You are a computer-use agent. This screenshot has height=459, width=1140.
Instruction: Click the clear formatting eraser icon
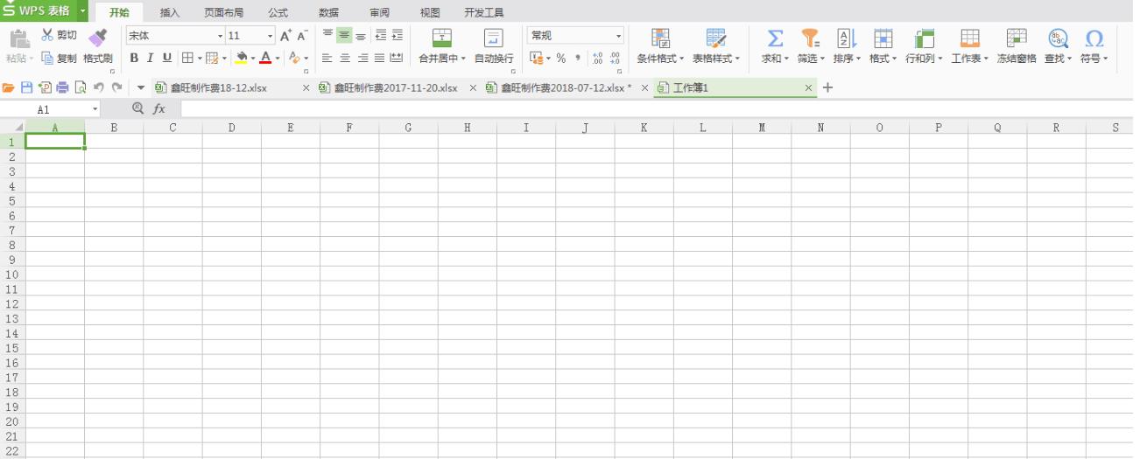(x=294, y=58)
